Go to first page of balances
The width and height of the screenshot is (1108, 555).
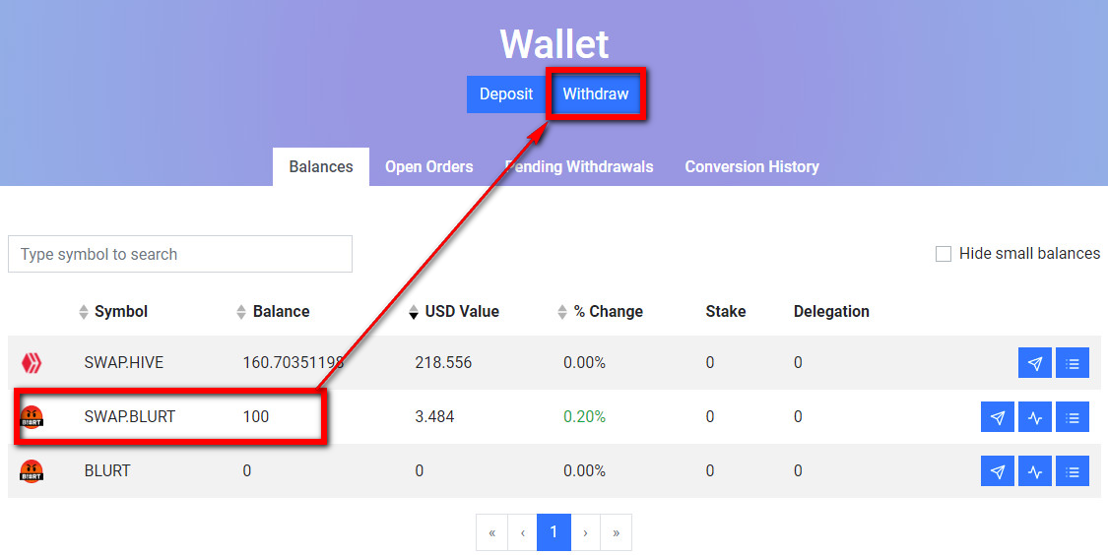pyautogui.click(x=491, y=532)
